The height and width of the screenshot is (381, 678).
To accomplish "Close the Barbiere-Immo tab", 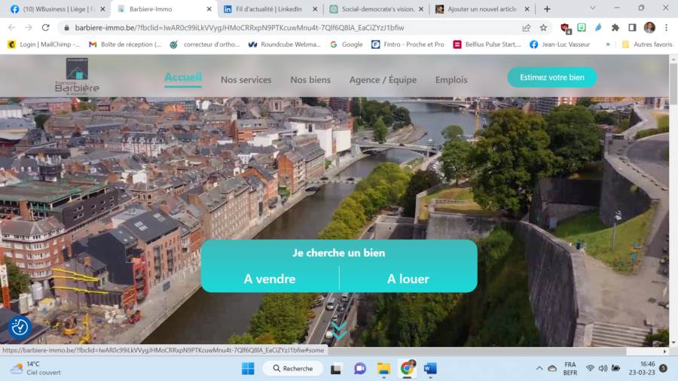I will pyautogui.click(x=209, y=9).
